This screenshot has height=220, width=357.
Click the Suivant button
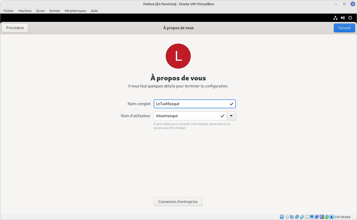pos(344,28)
